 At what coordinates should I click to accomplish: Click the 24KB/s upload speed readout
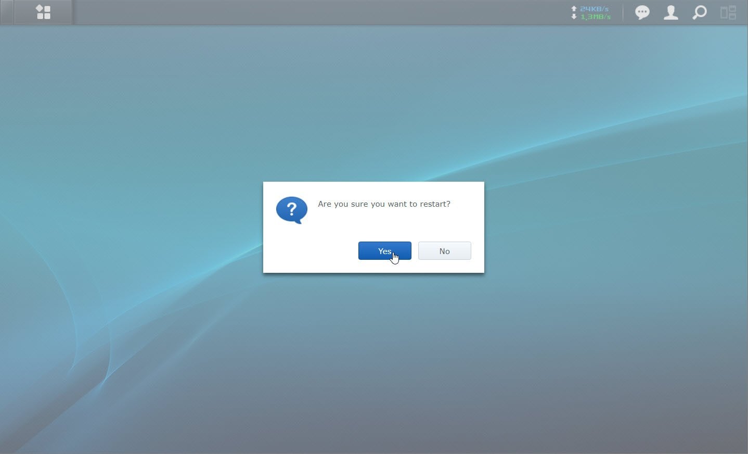coord(594,9)
